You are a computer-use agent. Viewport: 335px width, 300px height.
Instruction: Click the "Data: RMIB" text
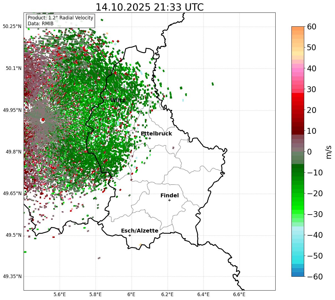41,24
